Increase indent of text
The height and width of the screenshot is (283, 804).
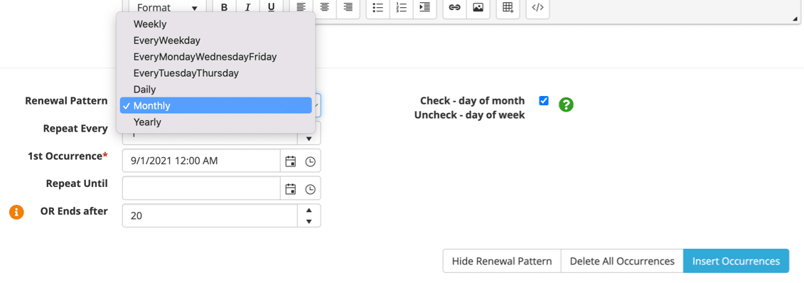click(x=424, y=8)
